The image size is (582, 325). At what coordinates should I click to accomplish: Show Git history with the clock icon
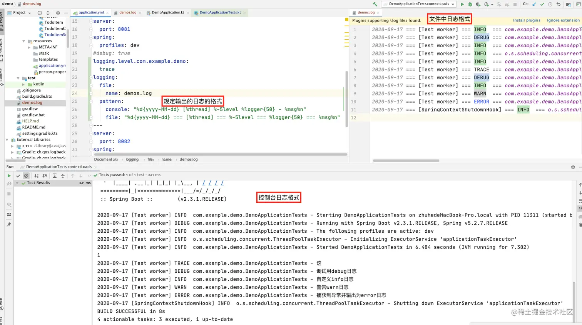coord(550,4)
